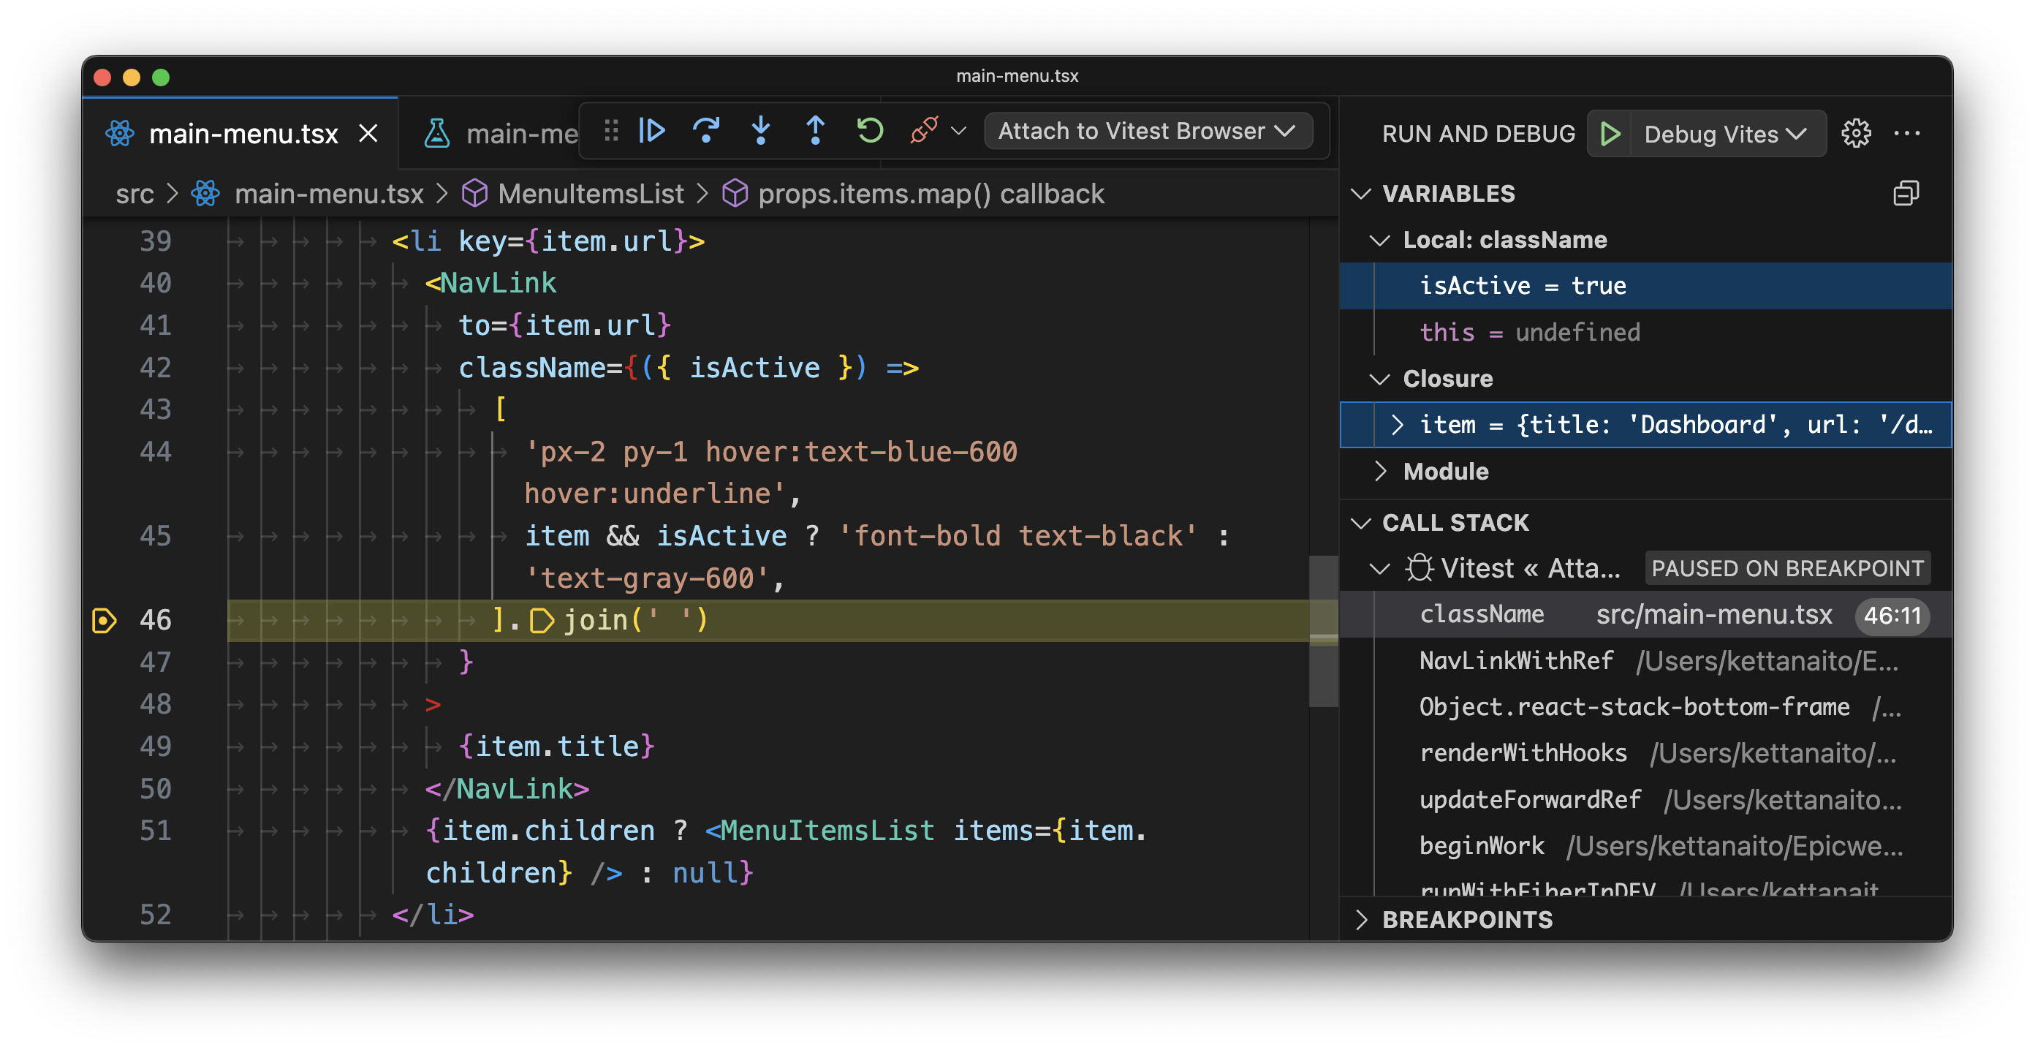Click src in the breadcrumb

click(134, 194)
